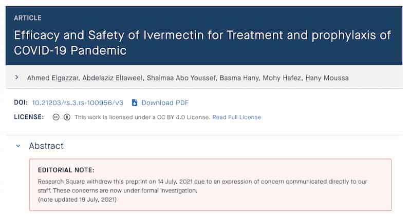Open the Download PDF link
411x217 pixels.
click(165, 103)
